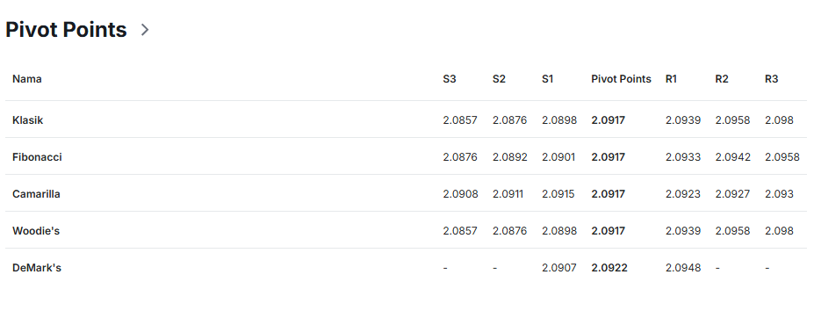Select the Camarilla row label

(36, 194)
